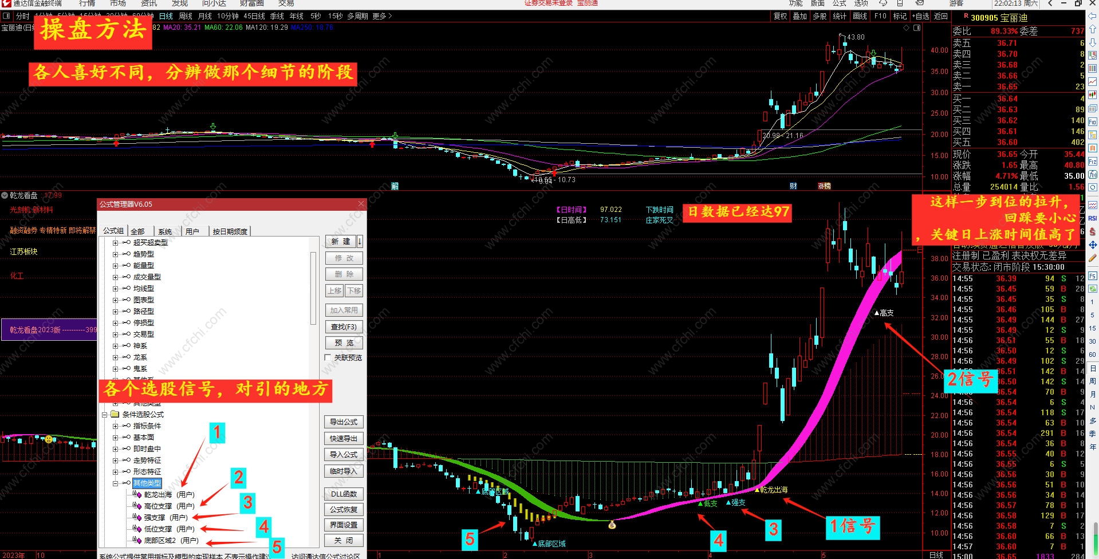
Task: Open the 公式 menu in the title bar
Action: [840, 3]
